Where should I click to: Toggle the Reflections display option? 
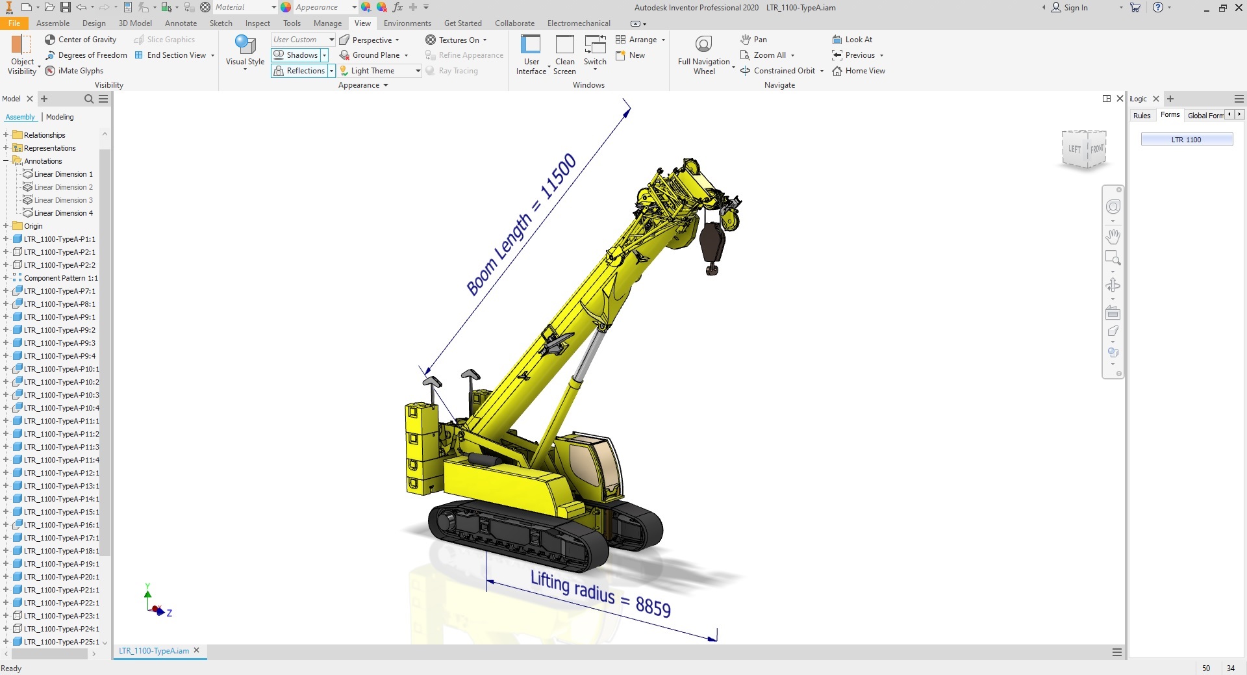(x=299, y=71)
